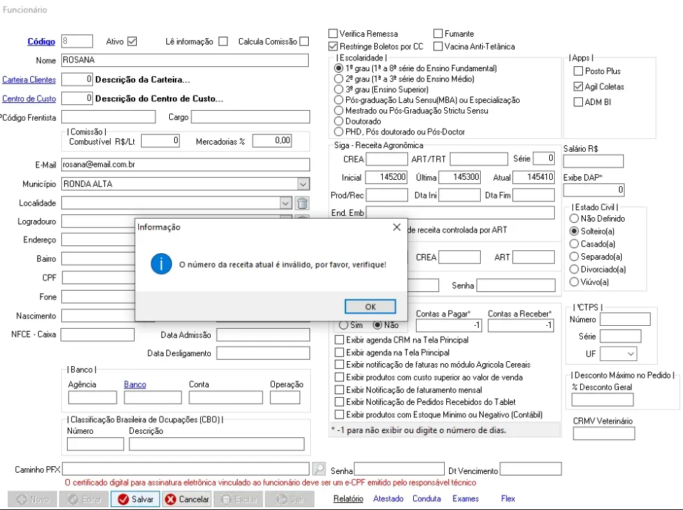
Task: Click the blue information icon in dialog
Action: tap(161, 264)
